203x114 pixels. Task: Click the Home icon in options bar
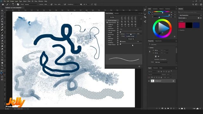(x=3, y=4)
